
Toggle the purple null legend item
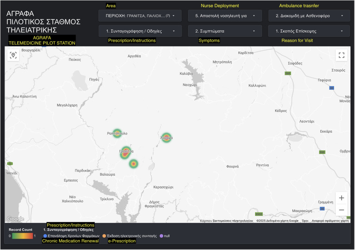pos(165,236)
